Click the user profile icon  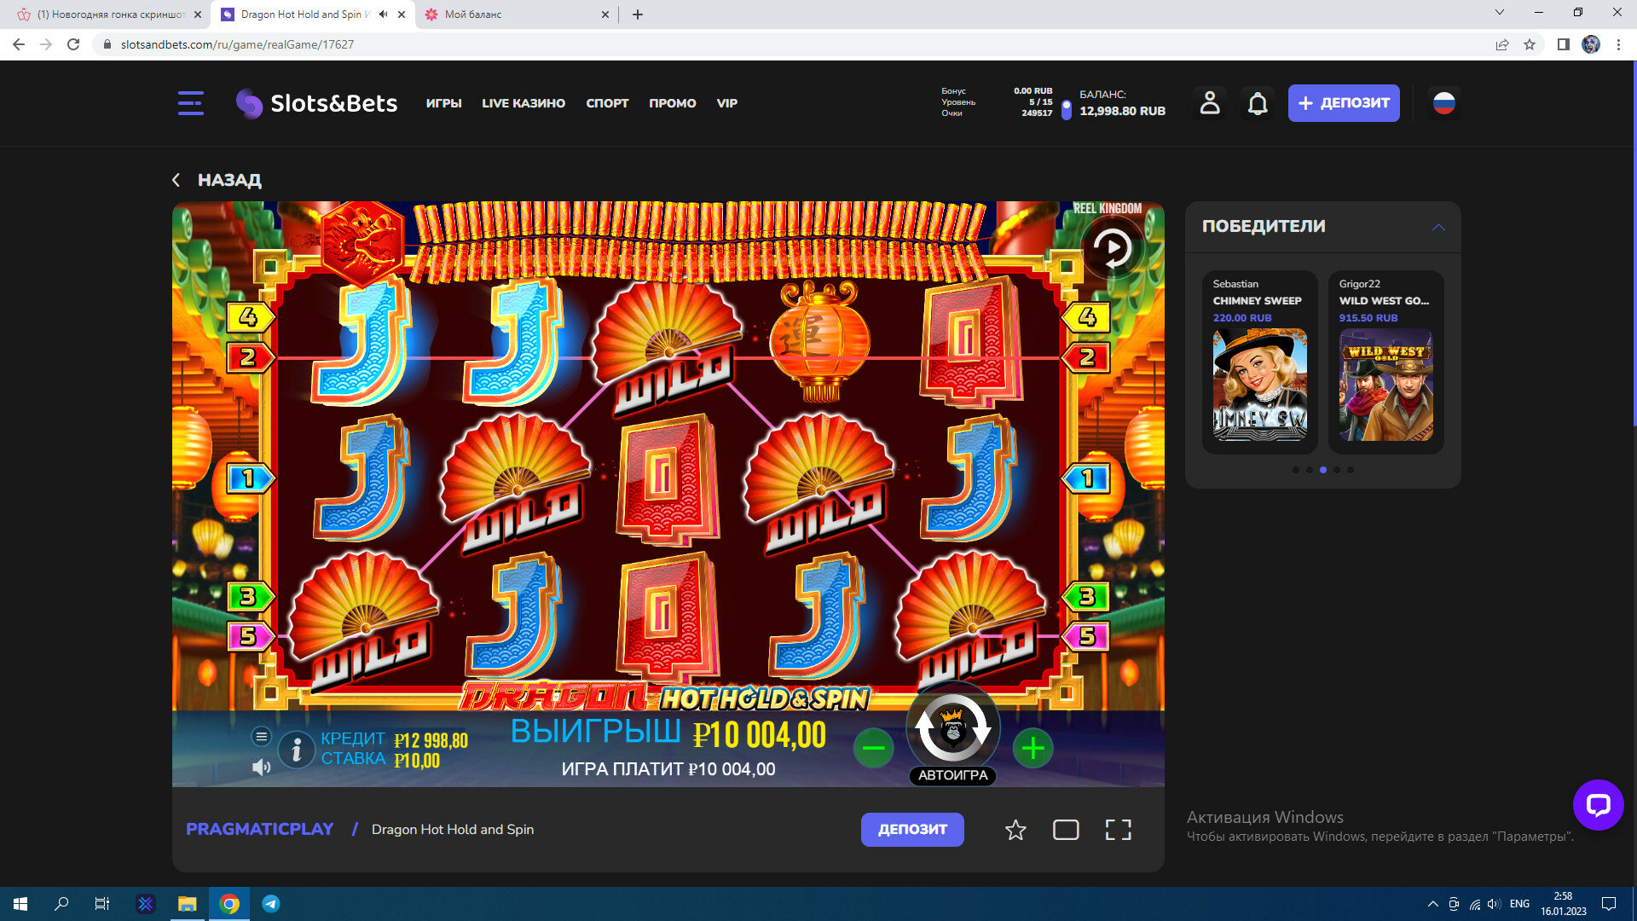click(1209, 103)
